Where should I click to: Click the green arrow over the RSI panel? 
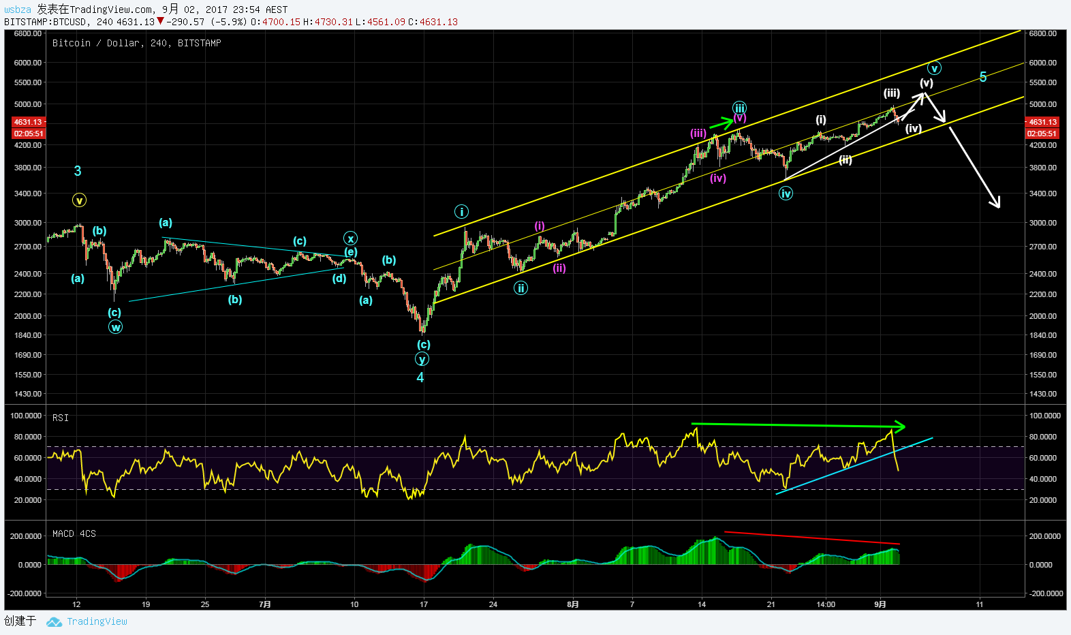[x=798, y=426]
